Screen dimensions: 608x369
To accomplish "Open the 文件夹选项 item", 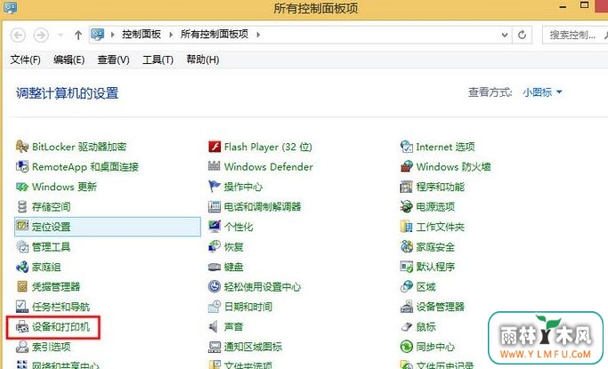I will tap(240, 365).
